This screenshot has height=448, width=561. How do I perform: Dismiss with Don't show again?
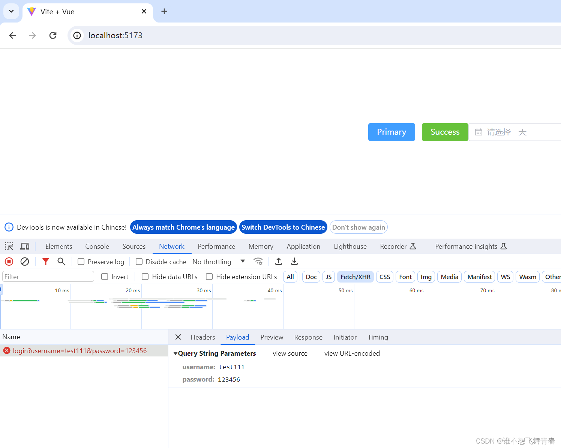click(358, 227)
